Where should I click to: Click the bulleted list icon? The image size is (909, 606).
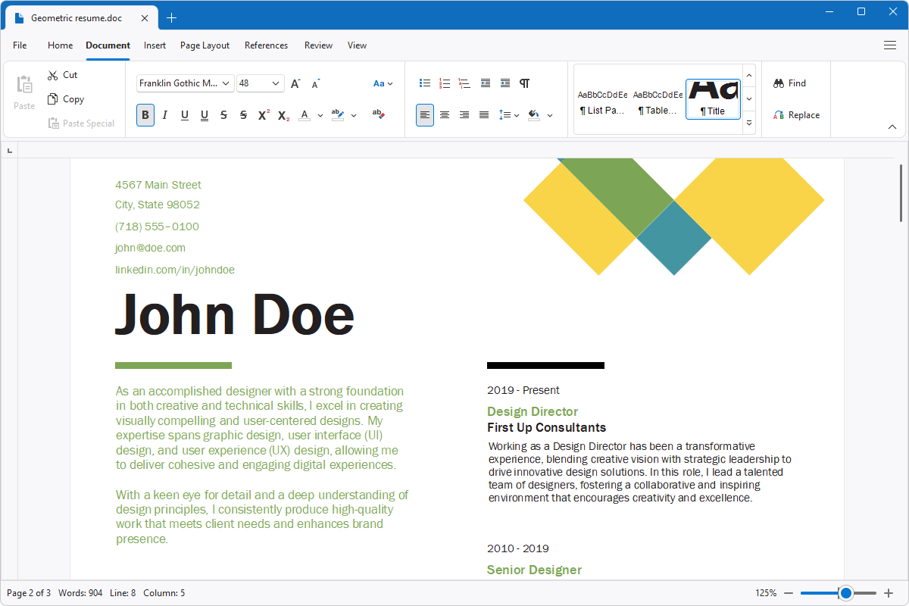(425, 83)
